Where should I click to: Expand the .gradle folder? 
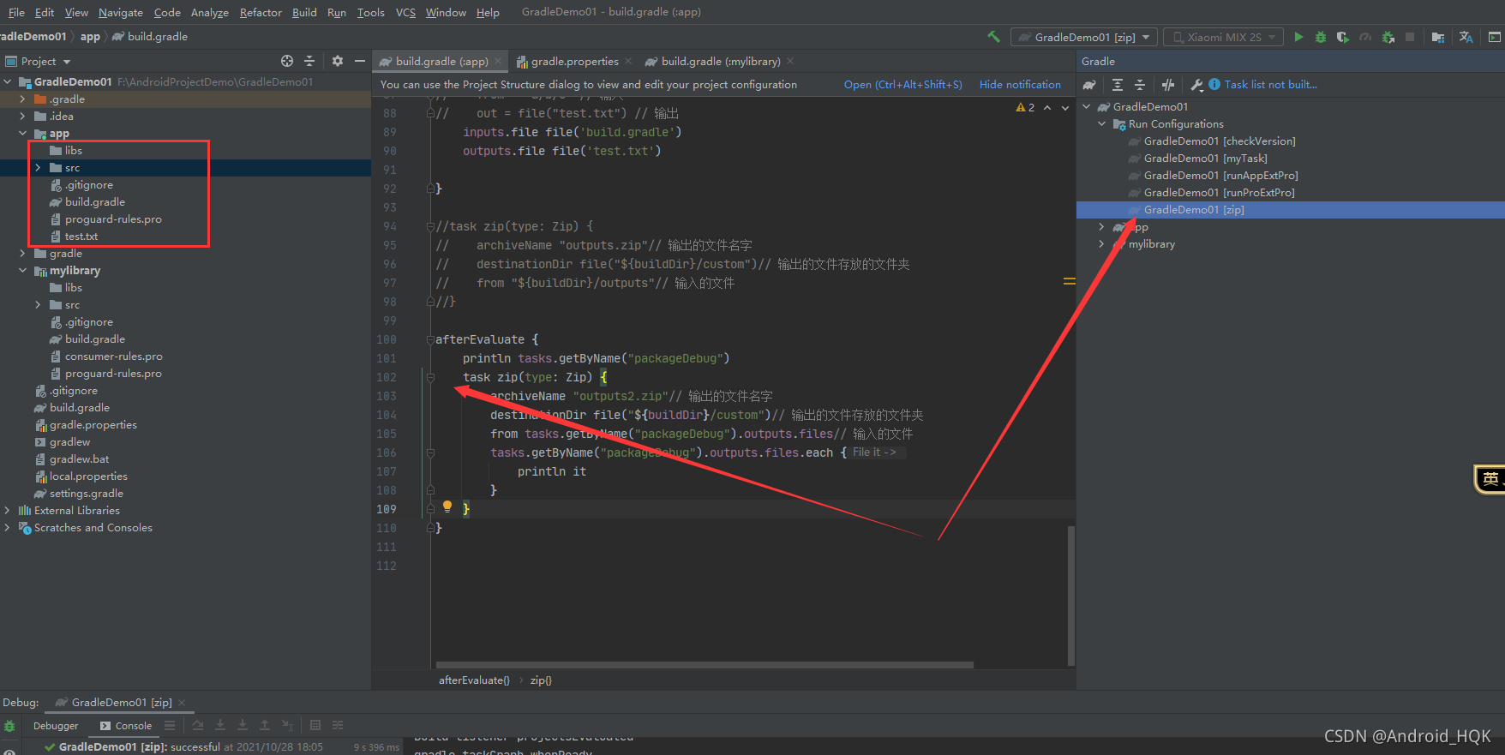23,99
